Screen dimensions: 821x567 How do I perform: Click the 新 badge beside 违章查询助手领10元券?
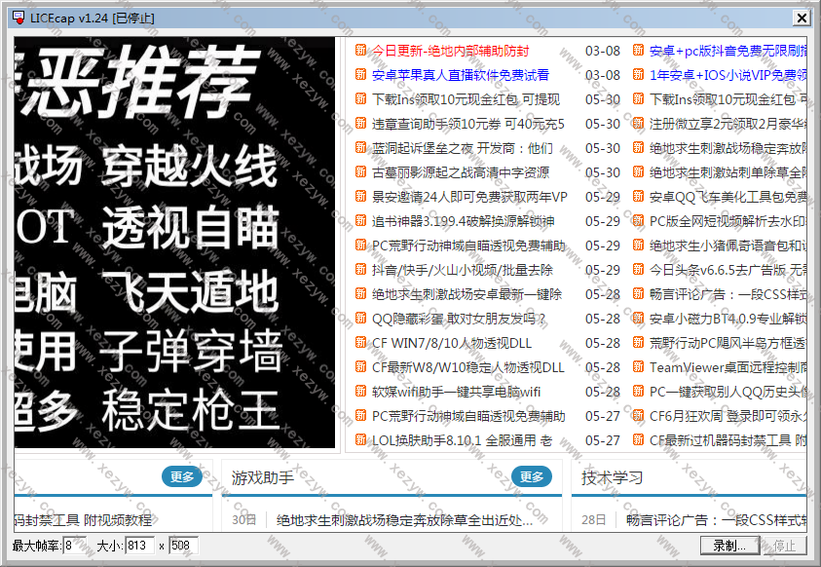[360, 124]
